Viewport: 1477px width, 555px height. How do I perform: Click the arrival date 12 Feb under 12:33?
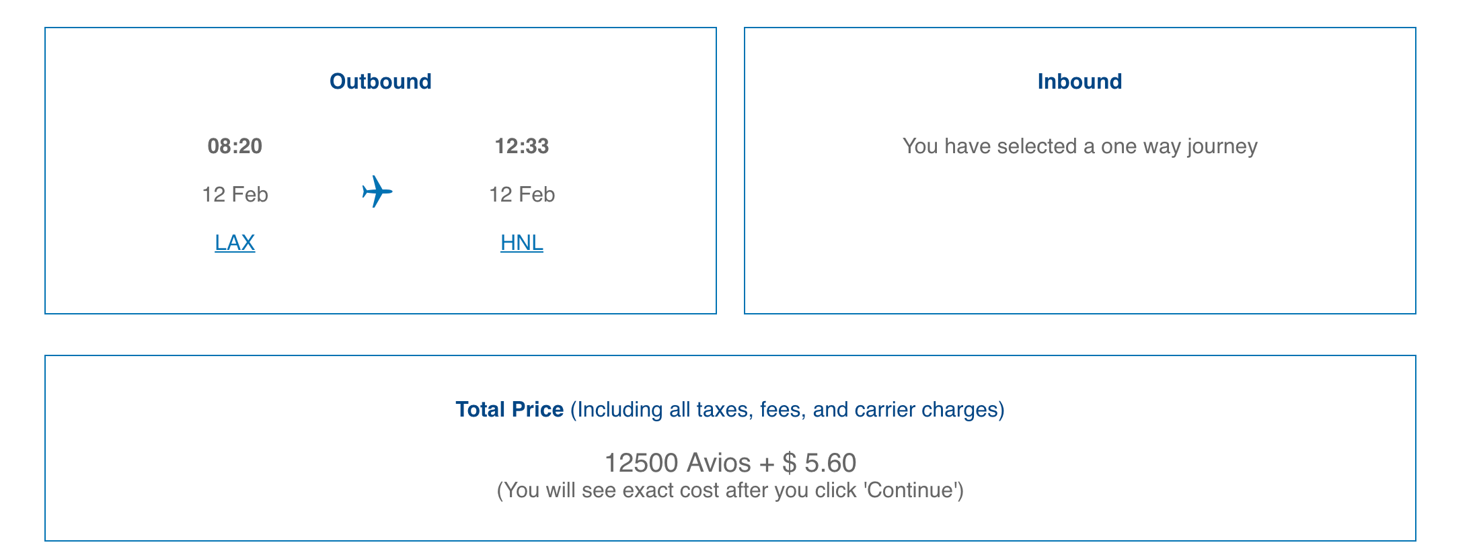tap(522, 194)
